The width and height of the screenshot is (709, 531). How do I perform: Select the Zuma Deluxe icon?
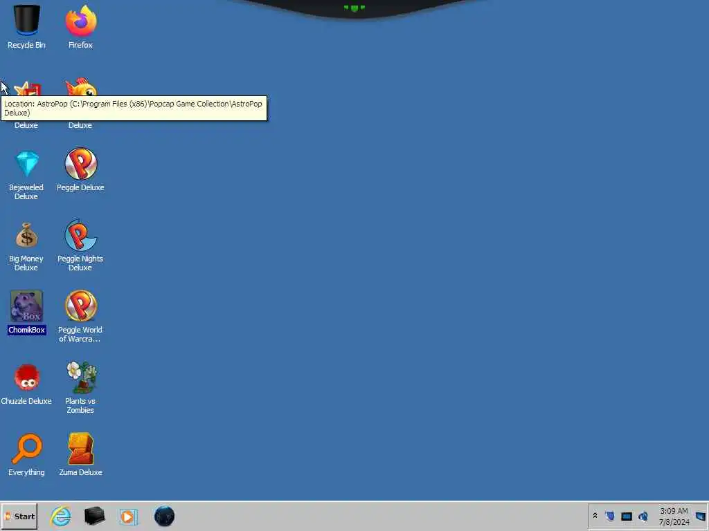tap(80, 448)
